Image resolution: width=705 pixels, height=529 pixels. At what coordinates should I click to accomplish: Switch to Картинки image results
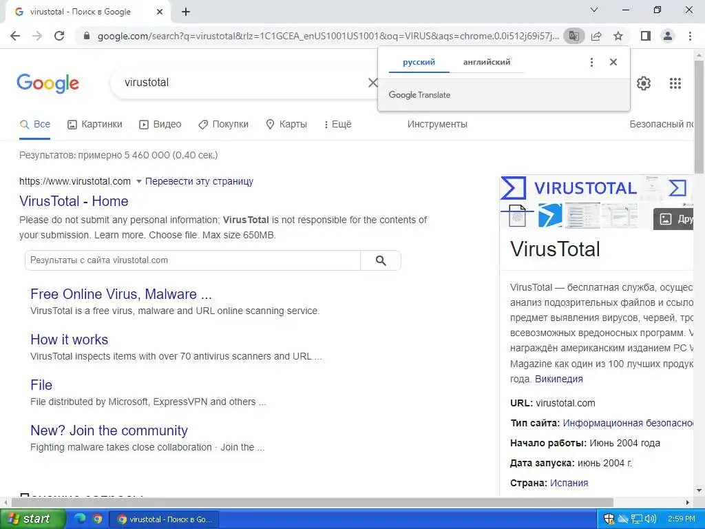(95, 125)
